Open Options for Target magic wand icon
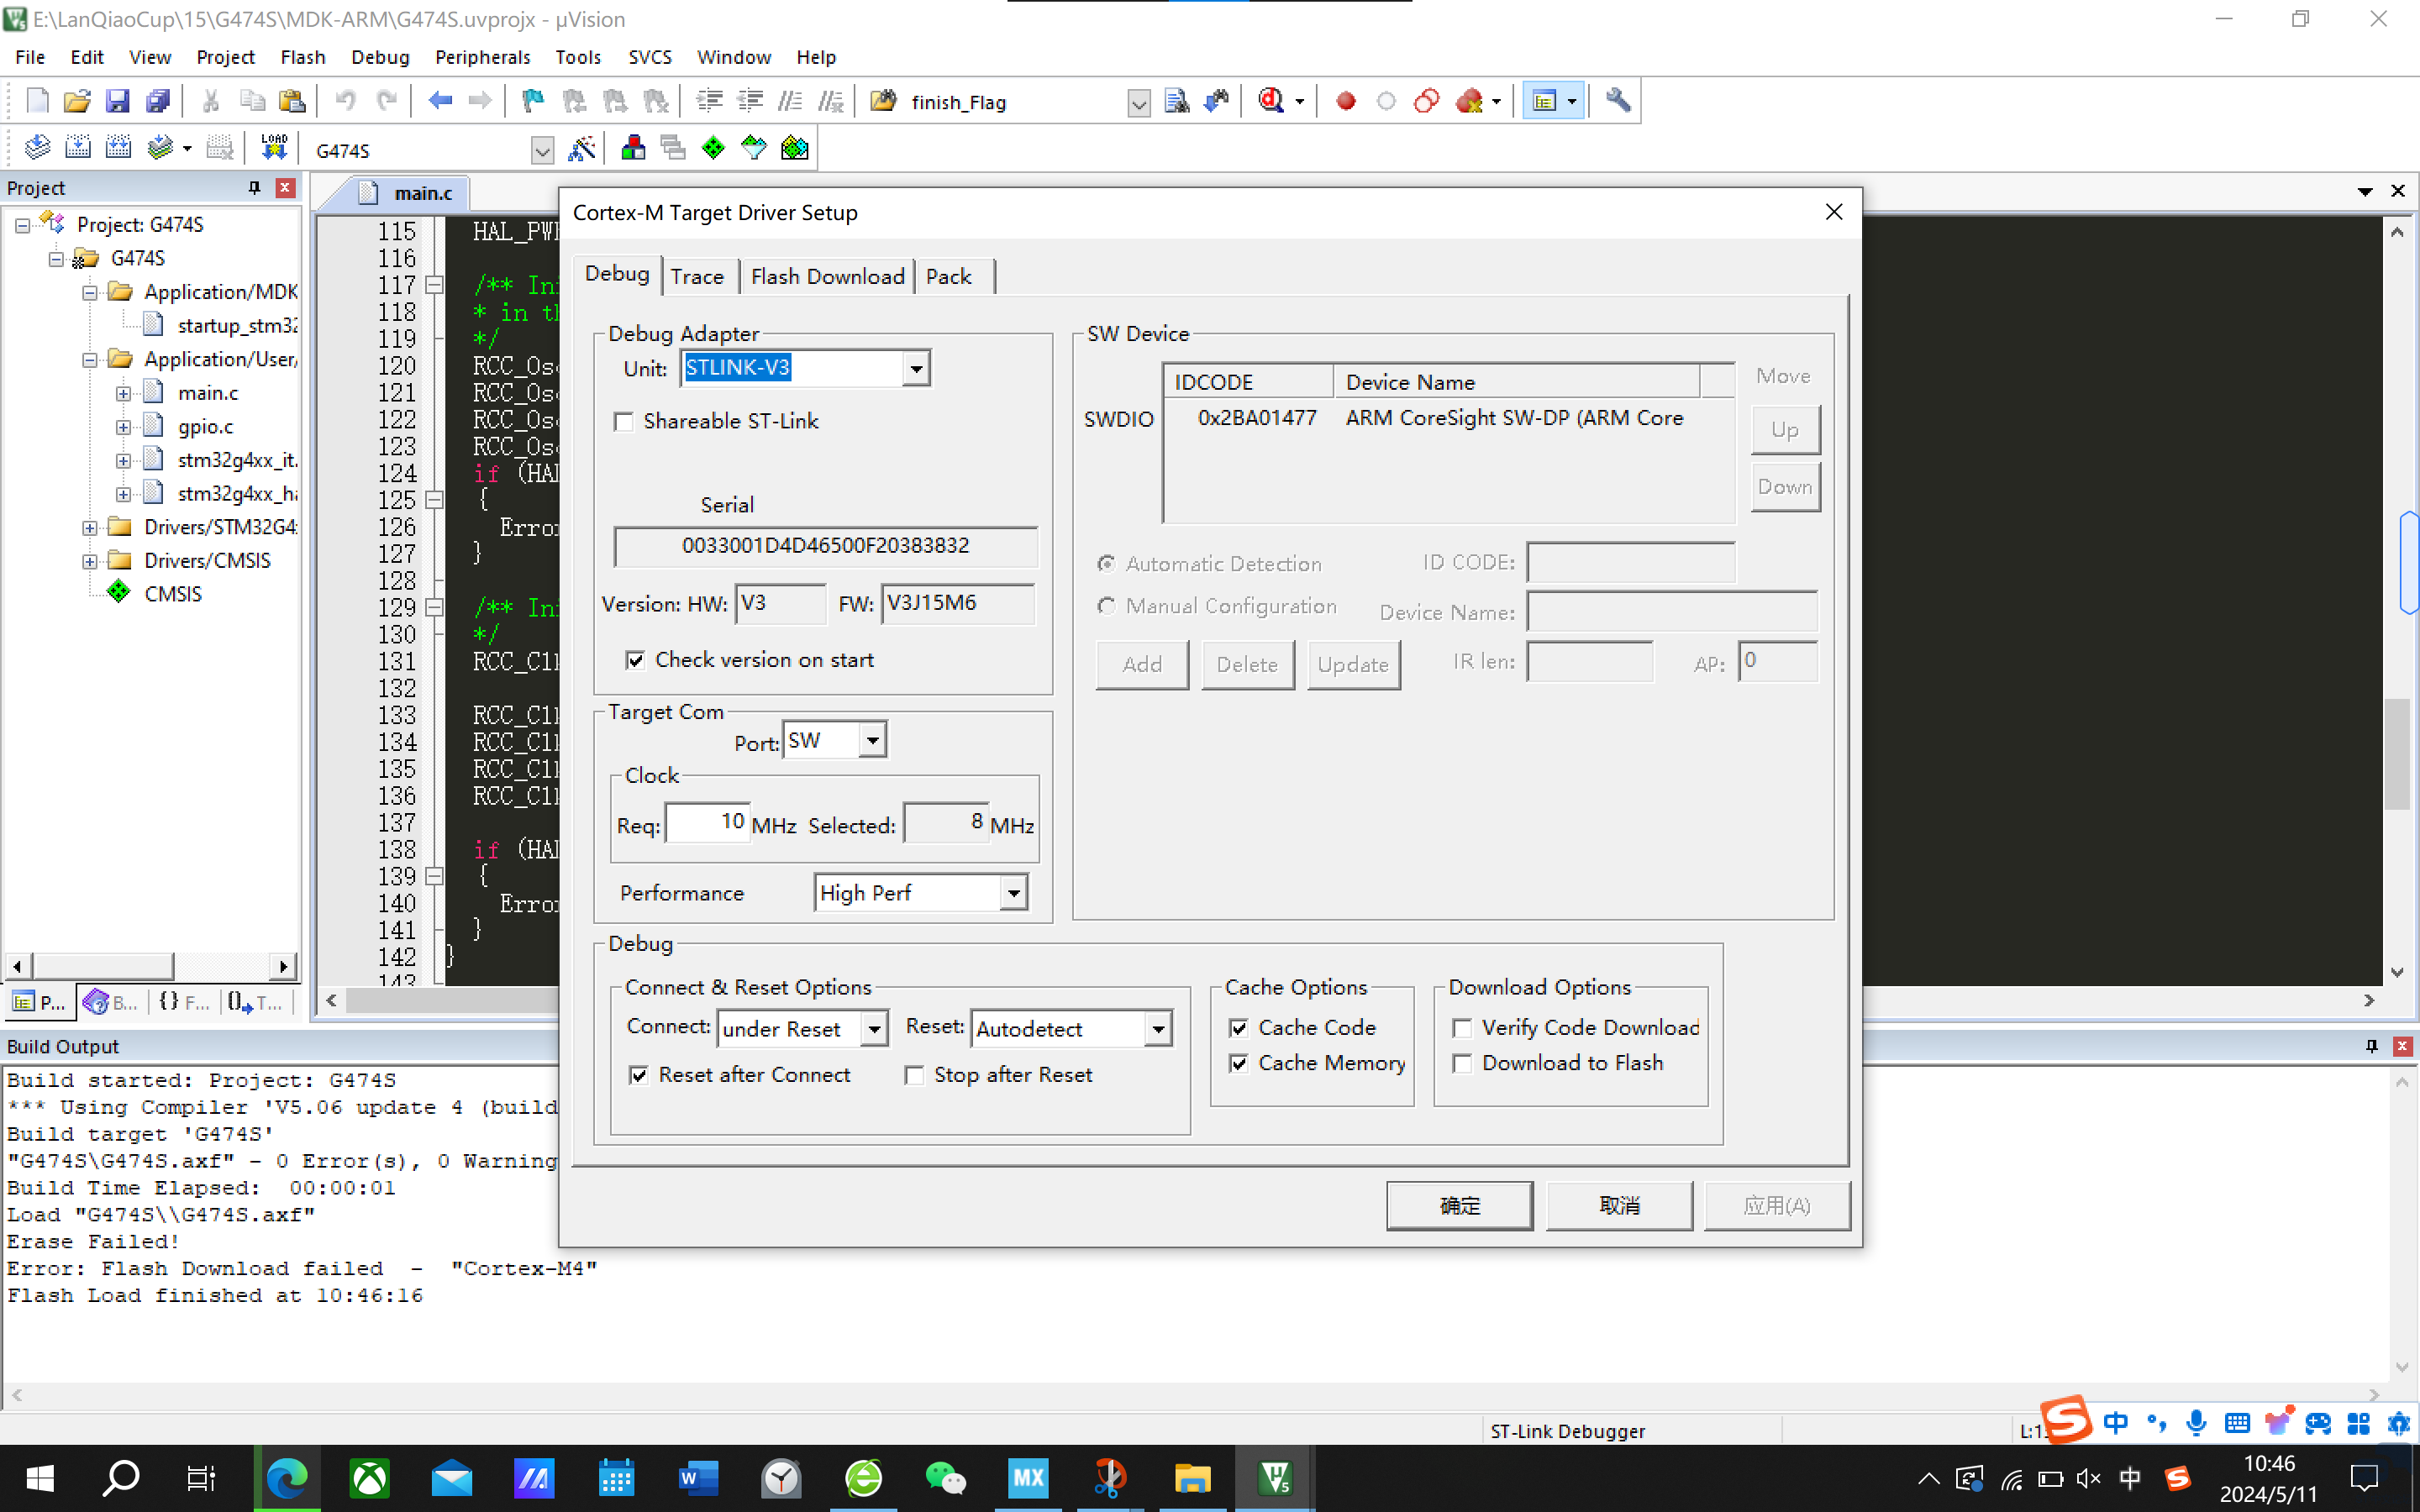Viewport: 2420px width, 1512px height. (x=581, y=149)
